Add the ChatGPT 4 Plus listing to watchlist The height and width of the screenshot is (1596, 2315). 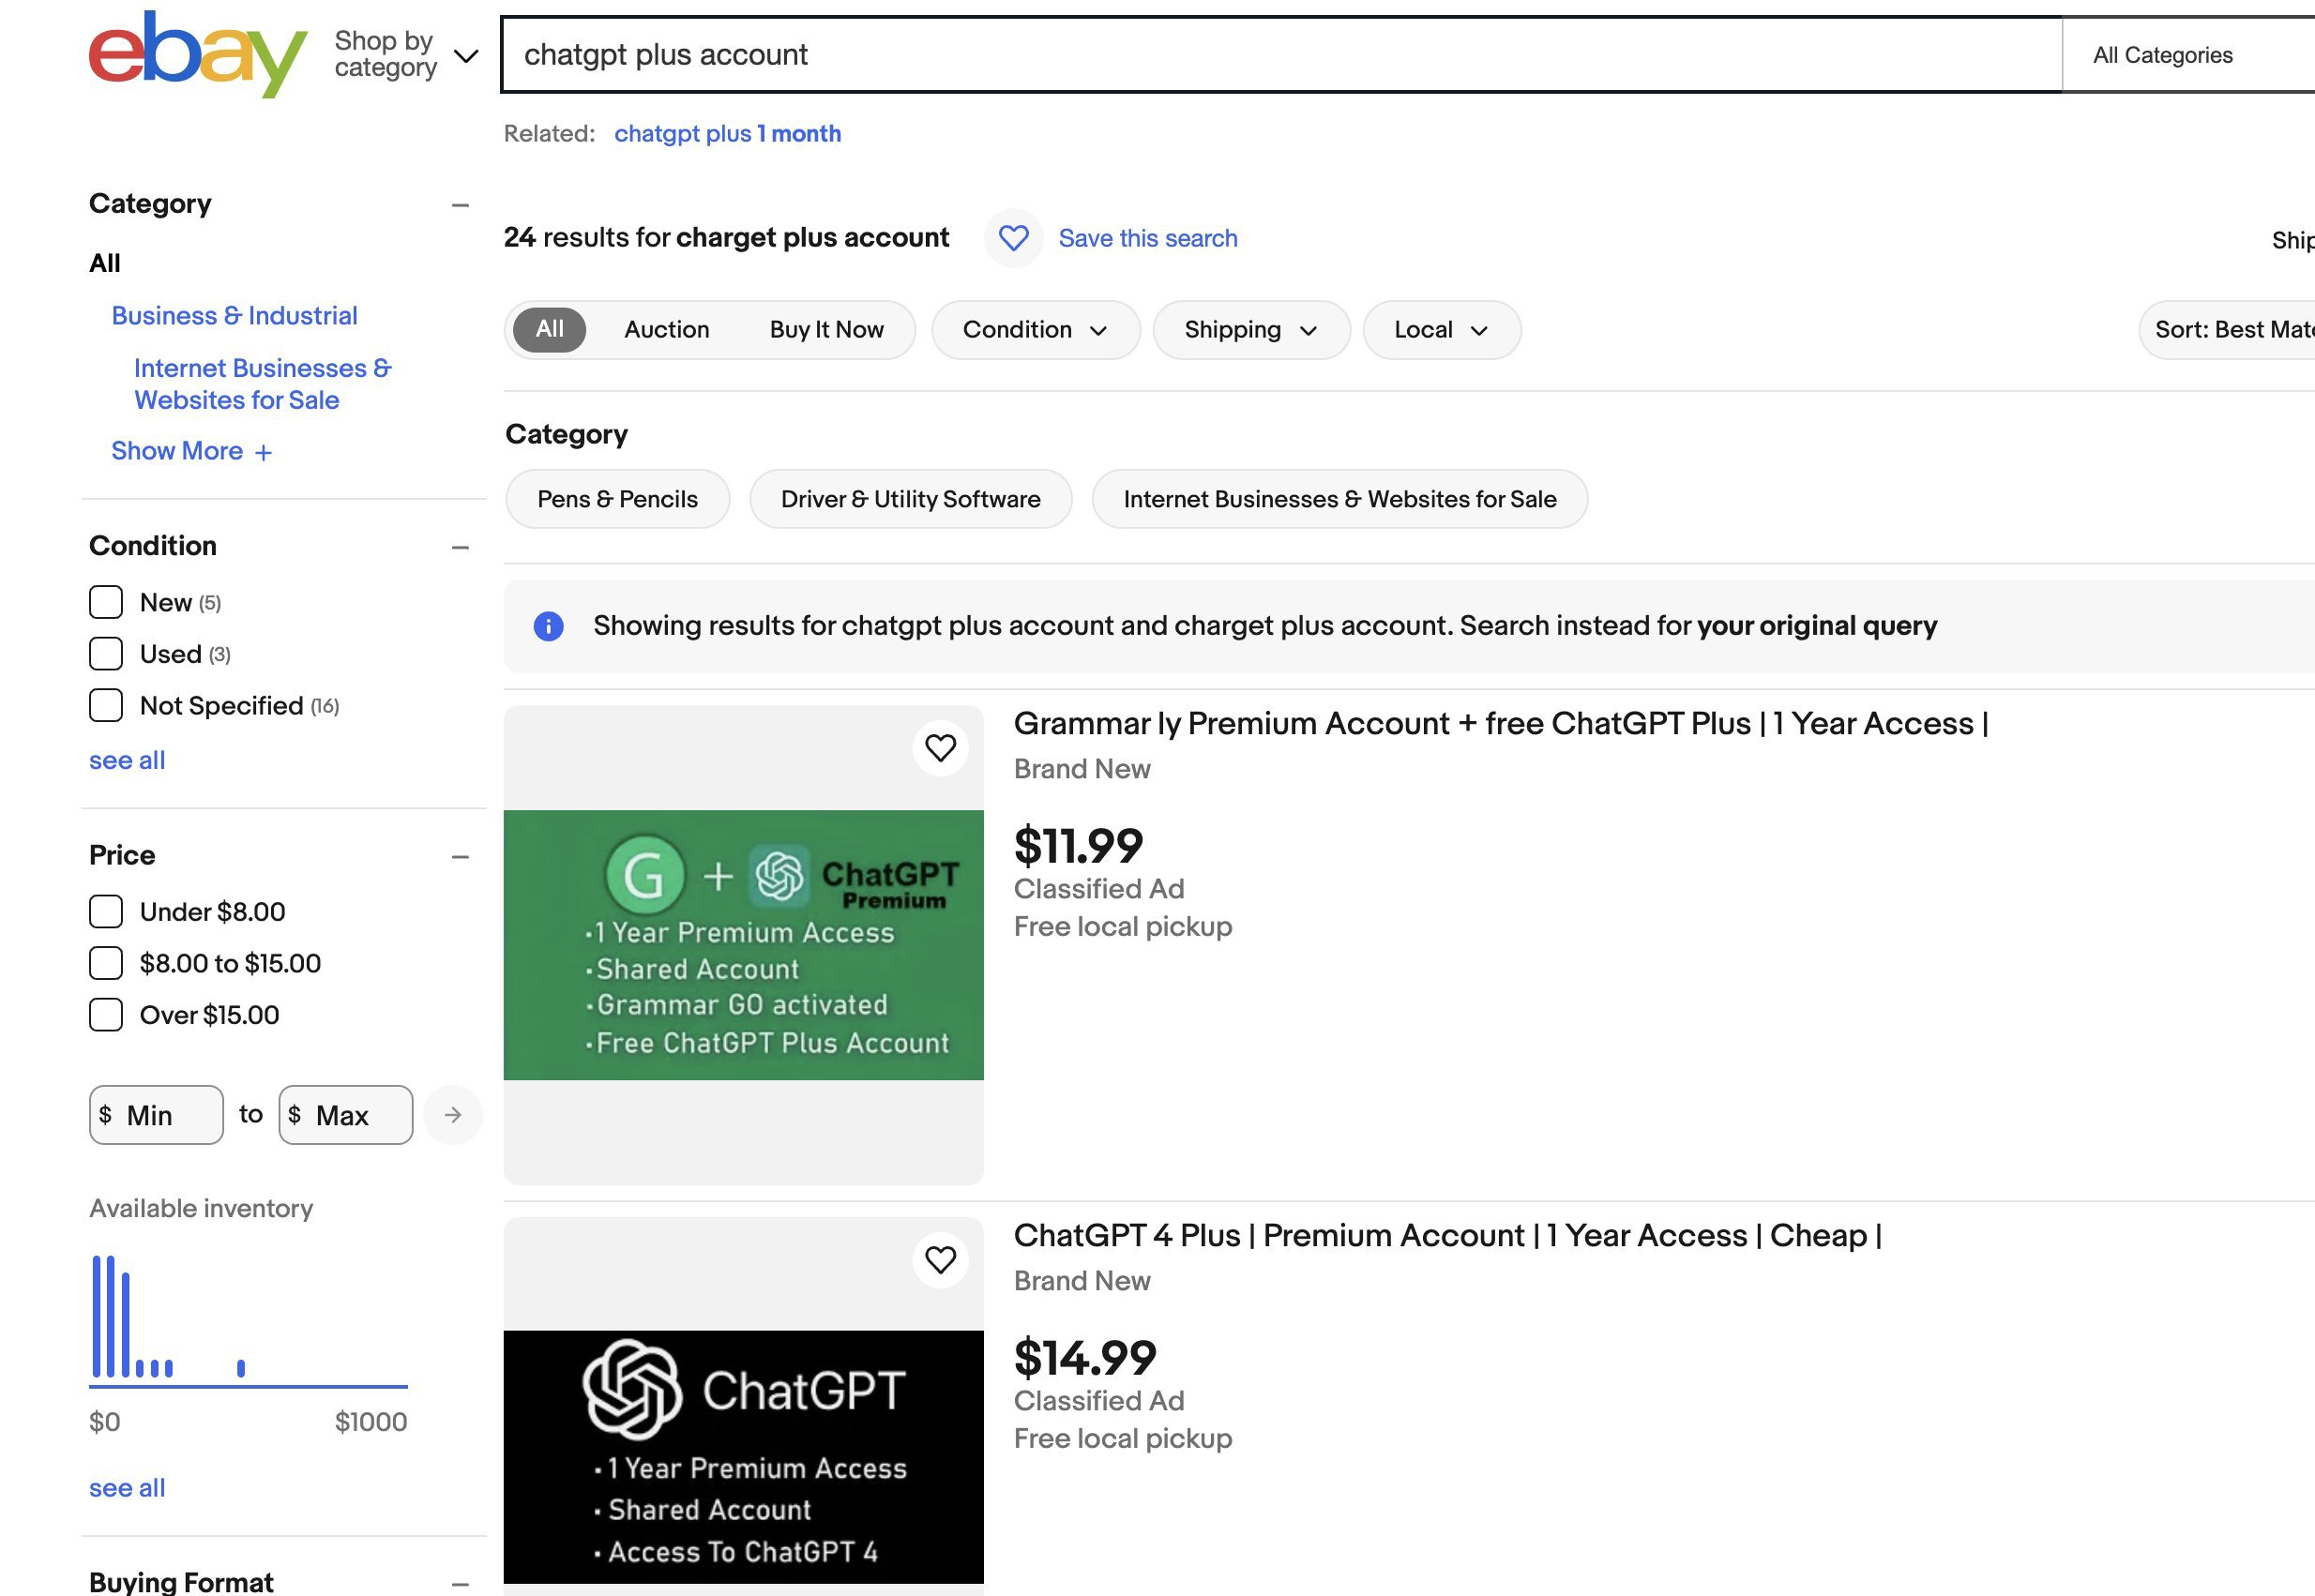(x=940, y=1260)
